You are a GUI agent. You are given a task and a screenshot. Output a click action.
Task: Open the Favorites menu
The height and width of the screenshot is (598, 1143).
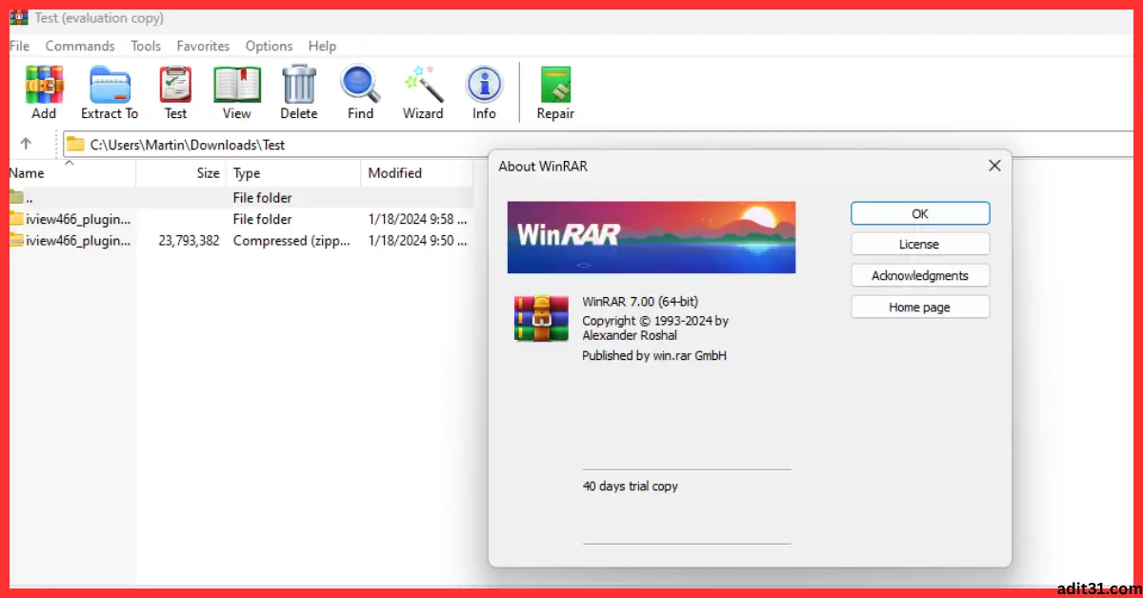click(x=203, y=46)
